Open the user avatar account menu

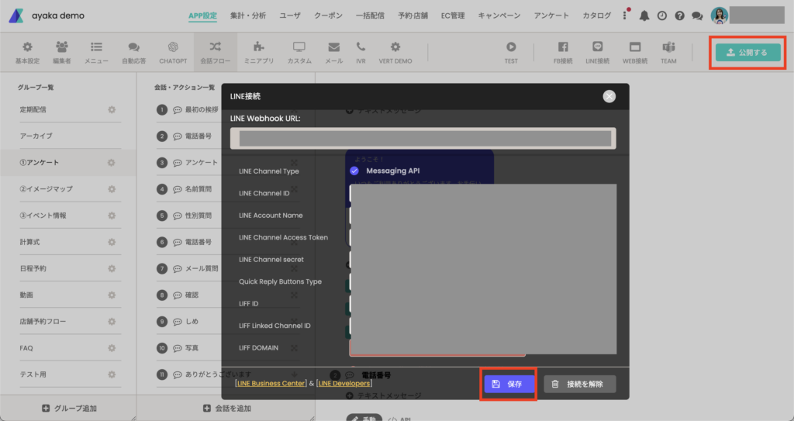(x=719, y=16)
